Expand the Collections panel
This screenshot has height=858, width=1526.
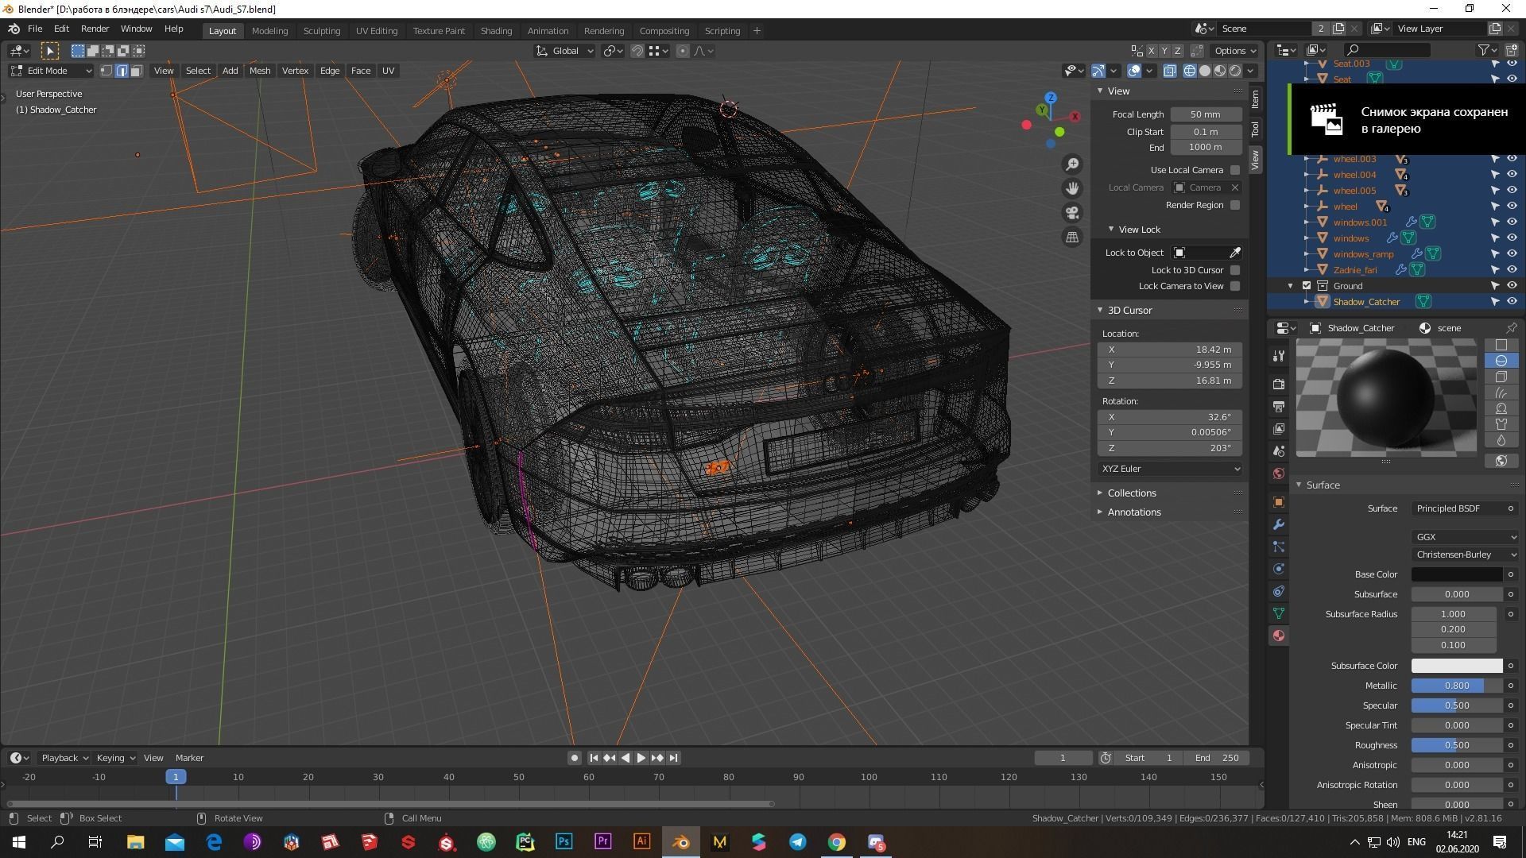tap(1132, 493)
